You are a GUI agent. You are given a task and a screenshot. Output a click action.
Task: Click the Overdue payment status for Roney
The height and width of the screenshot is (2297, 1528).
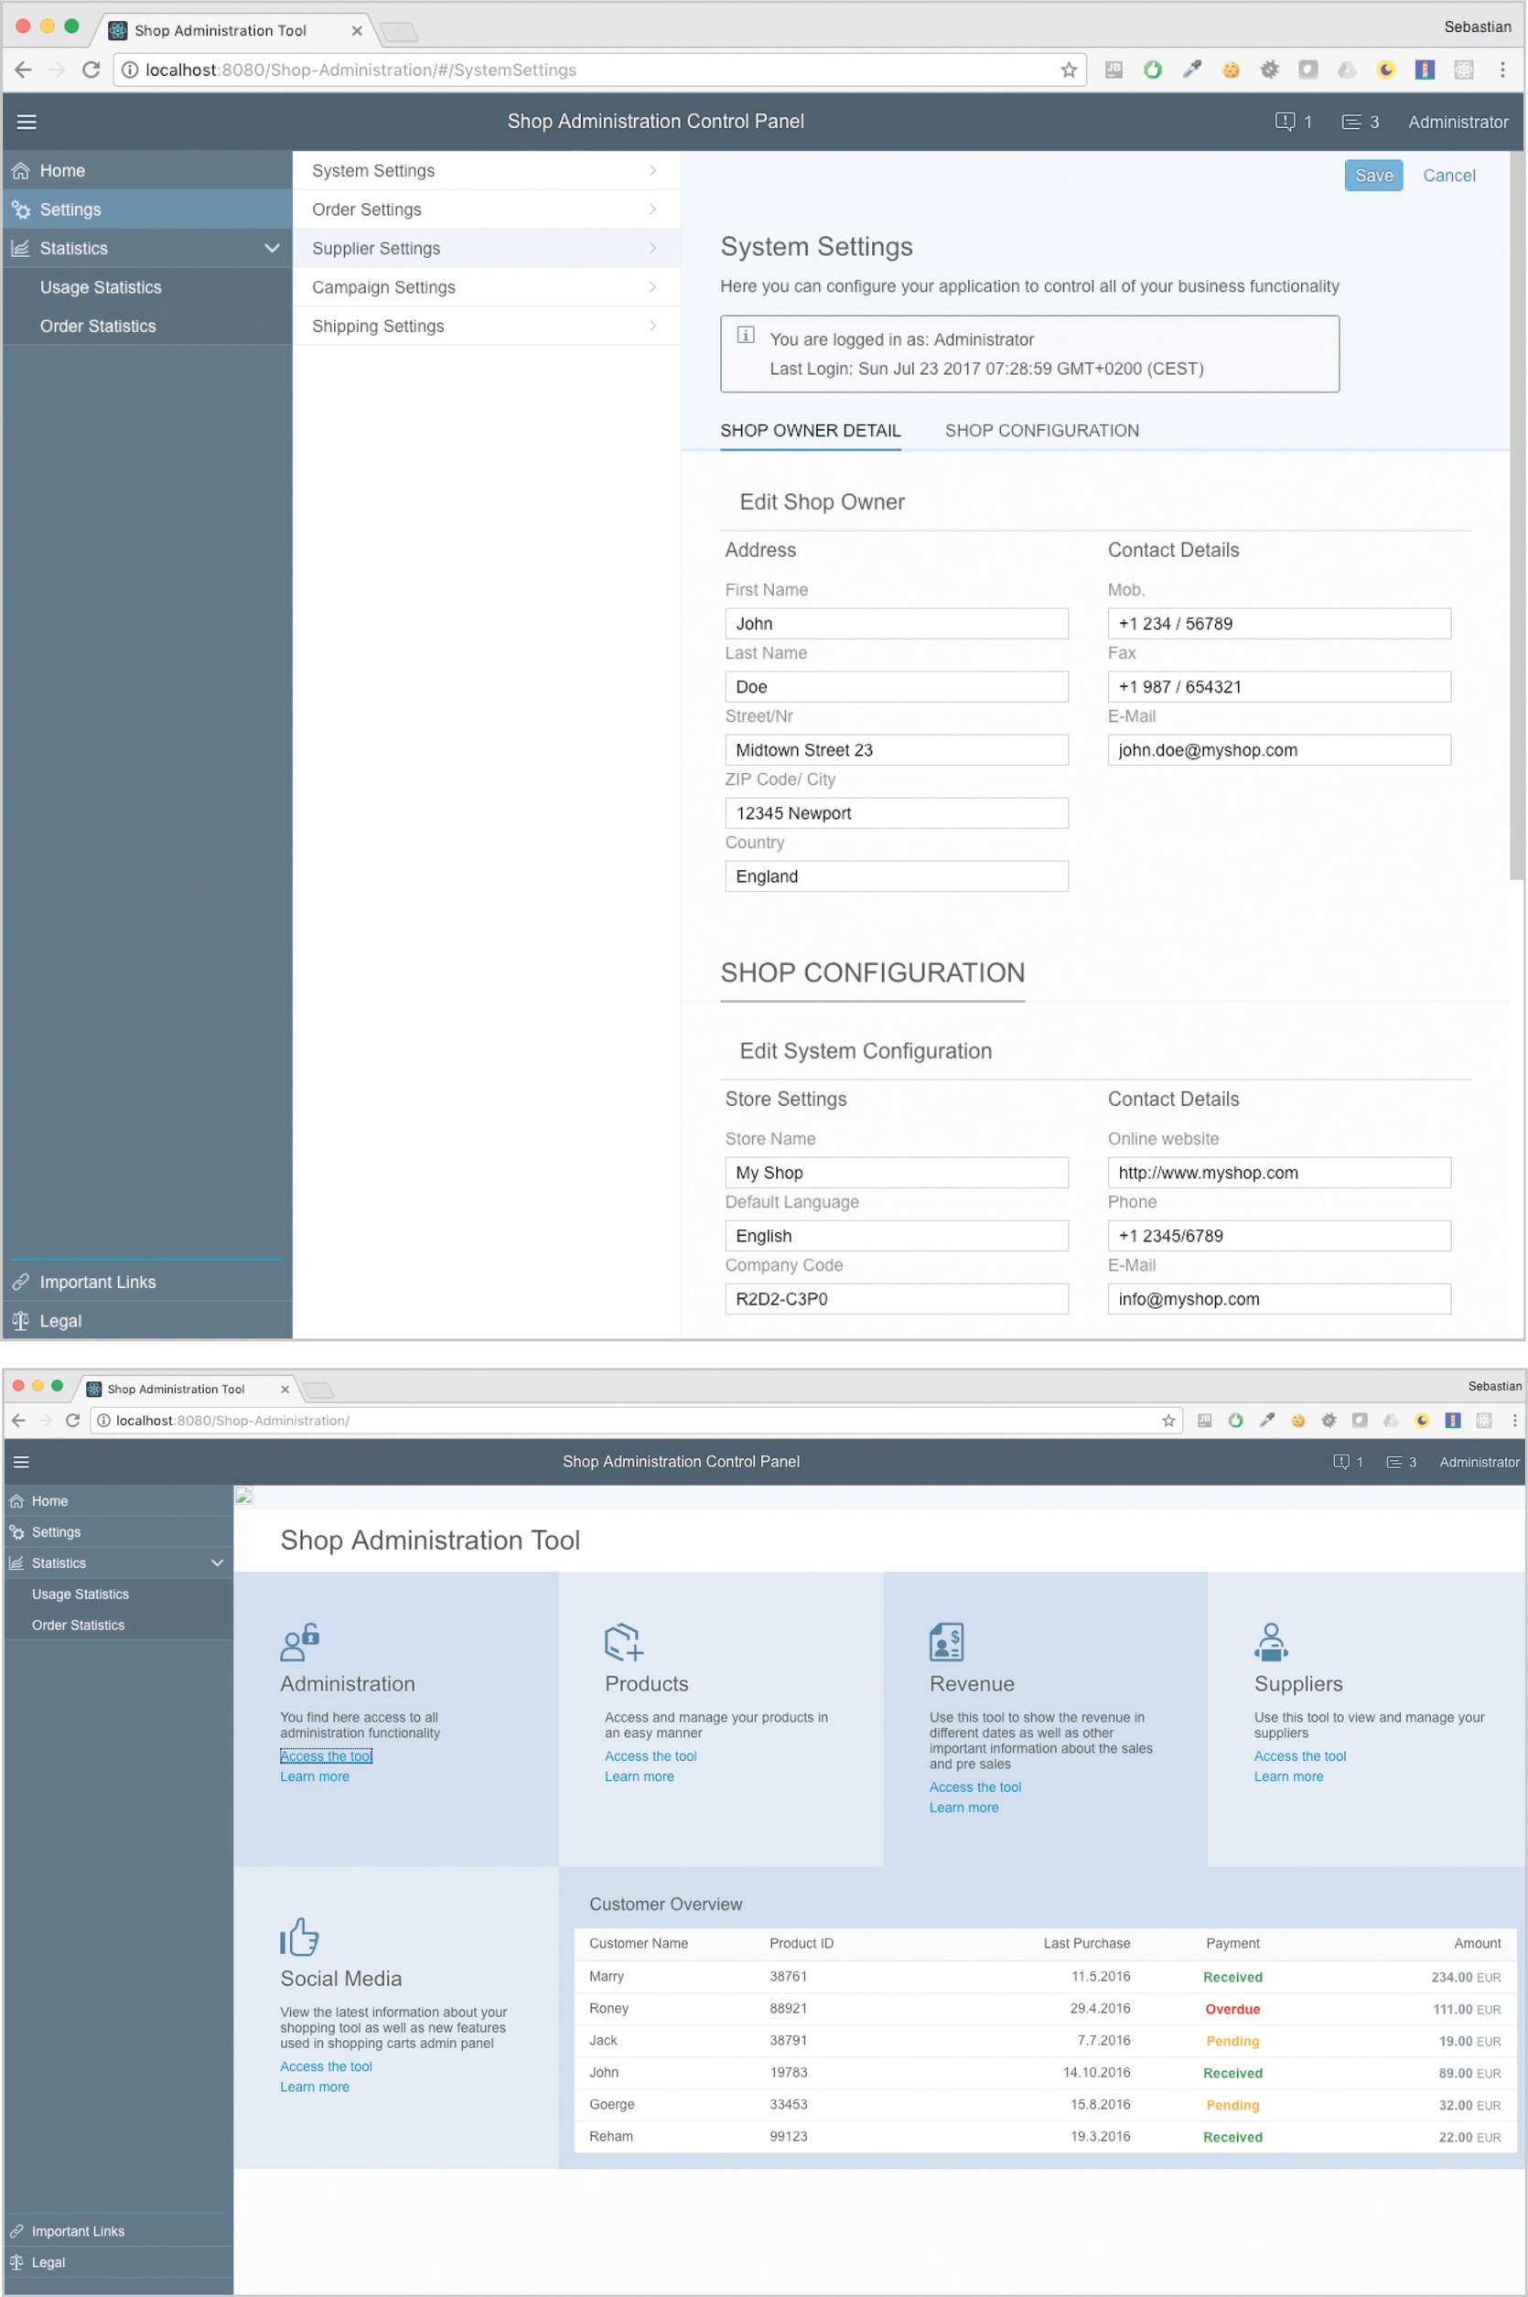1232,2010
